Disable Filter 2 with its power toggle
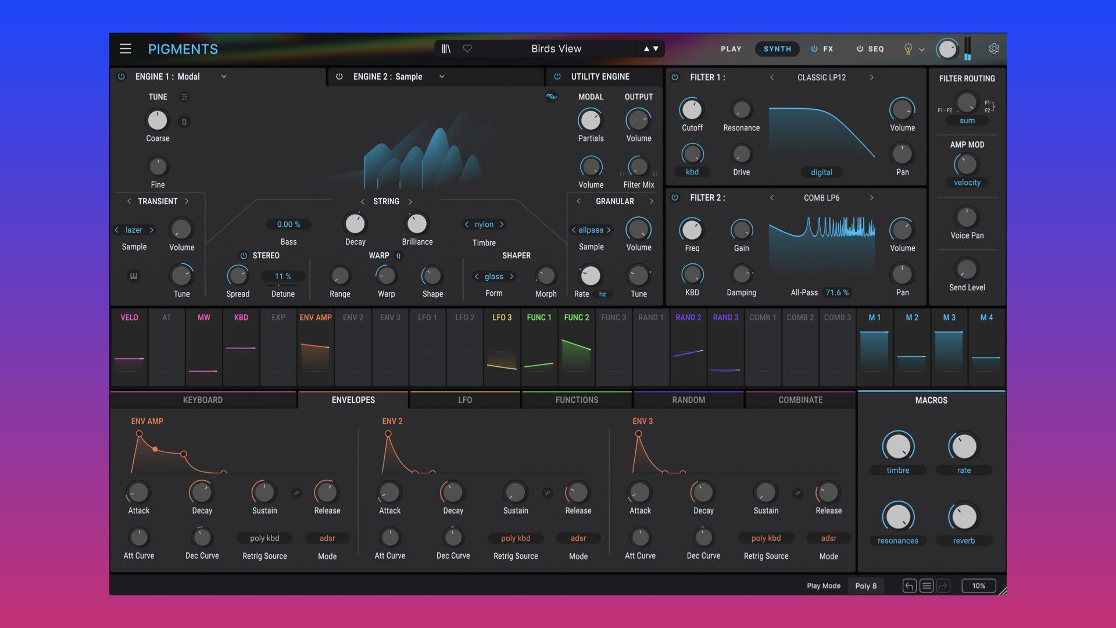Image resolution: width=1116 pixels, height=628 pixels. click(x=674, y=198)
